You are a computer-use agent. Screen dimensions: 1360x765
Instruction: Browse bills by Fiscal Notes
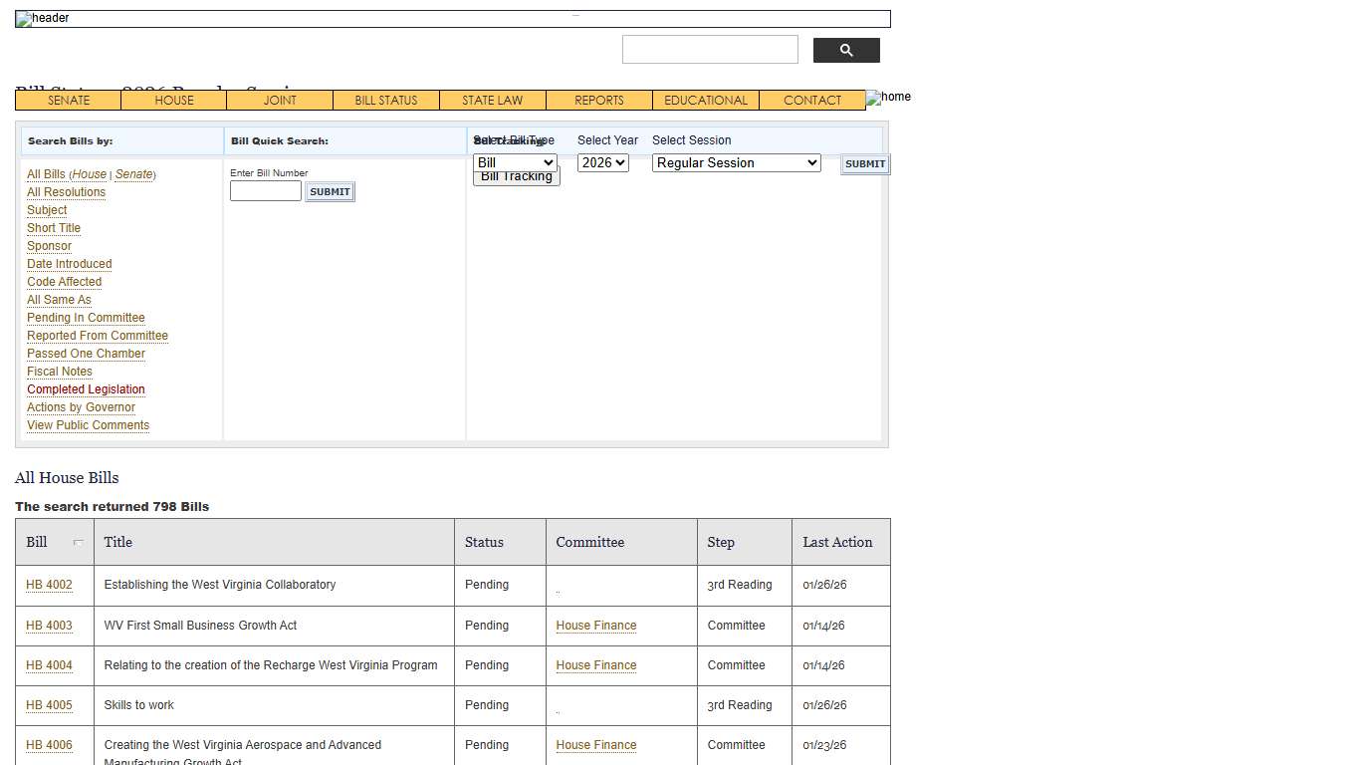[60, 372]
